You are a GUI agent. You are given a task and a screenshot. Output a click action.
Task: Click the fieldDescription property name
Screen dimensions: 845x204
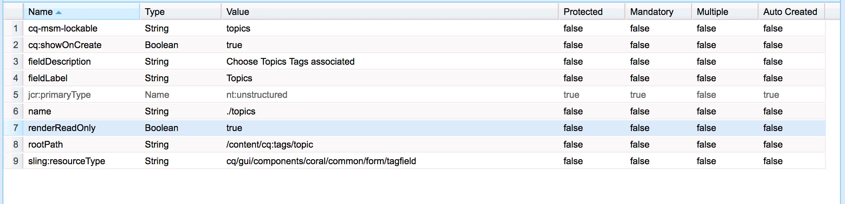pyautogui.click(x=60, y=61)
